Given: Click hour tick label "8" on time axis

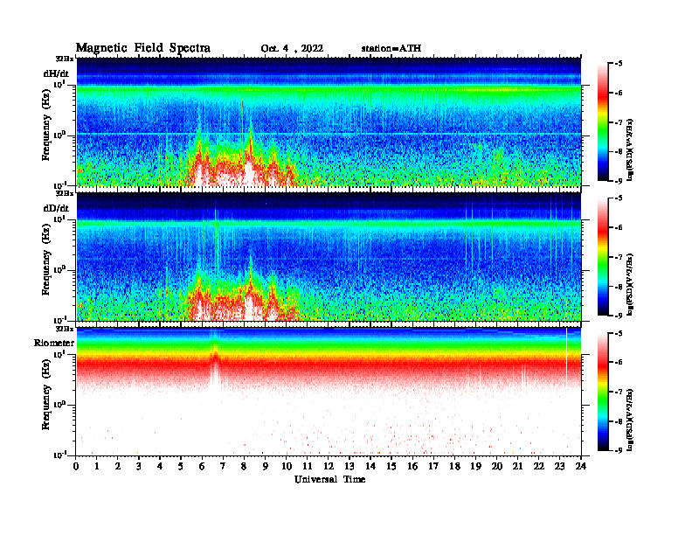Looking at the screenshot, I should point(244,466).
